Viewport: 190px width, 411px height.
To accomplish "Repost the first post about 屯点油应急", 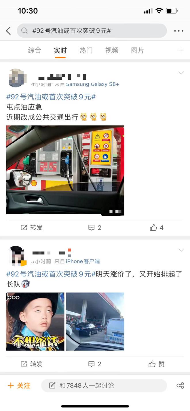I will coord(32,228).
